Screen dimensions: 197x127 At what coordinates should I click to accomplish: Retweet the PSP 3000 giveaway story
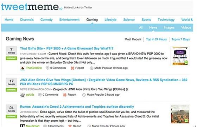click(11, 58)
